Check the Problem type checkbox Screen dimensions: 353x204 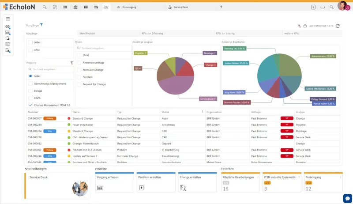pos(79,77)
